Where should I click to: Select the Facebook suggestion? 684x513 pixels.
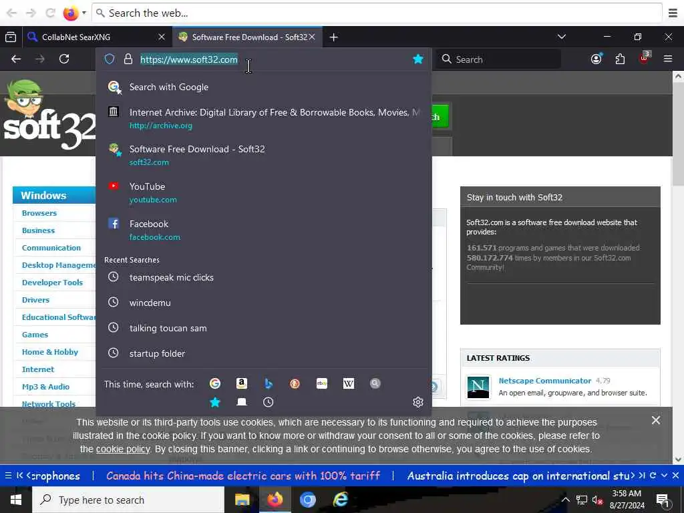click(x=263, y=230)
